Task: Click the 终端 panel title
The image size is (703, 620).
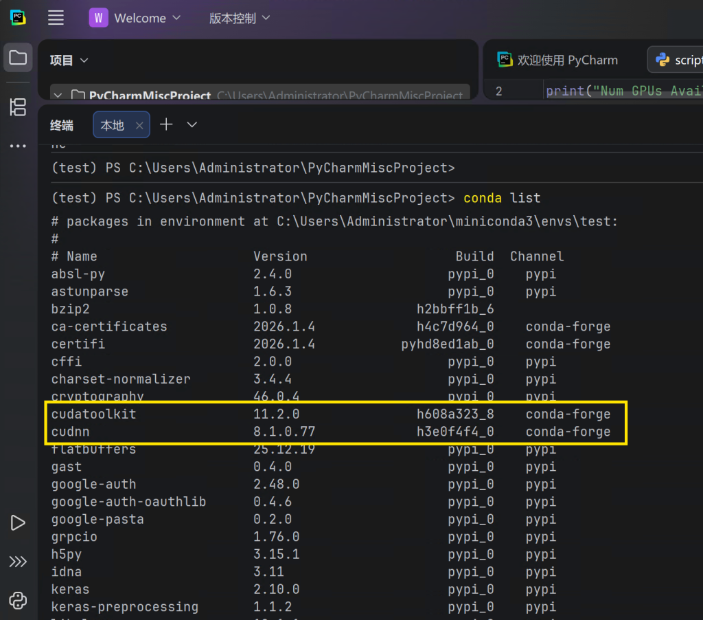Action: [61, 125]
